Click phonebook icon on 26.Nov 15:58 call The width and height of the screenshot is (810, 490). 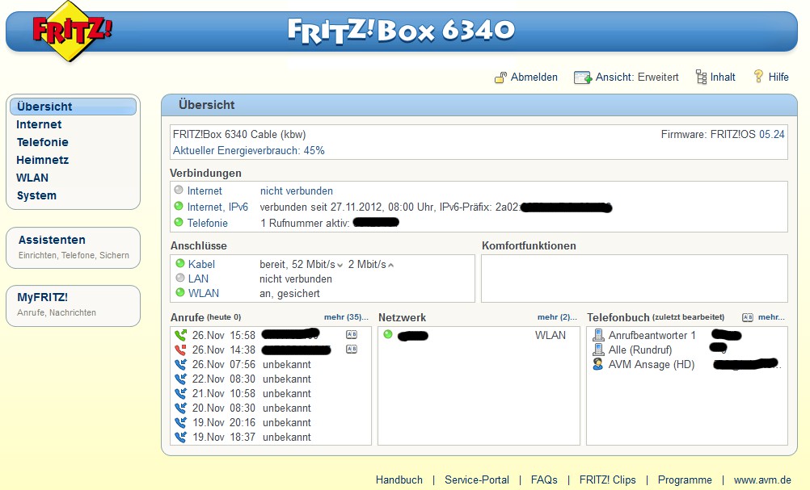click(352, 334)
